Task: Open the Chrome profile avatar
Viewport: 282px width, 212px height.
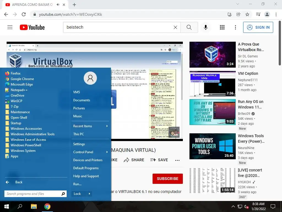Action: tap(267, 14)
